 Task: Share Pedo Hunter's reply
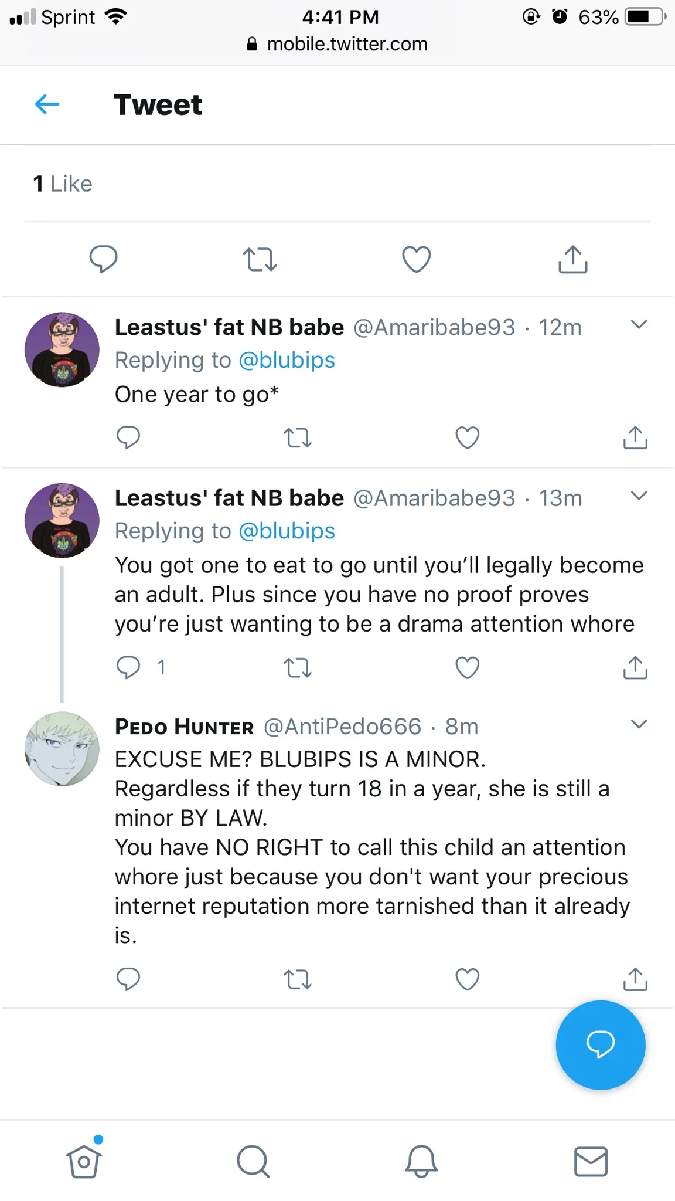[635, 979]
